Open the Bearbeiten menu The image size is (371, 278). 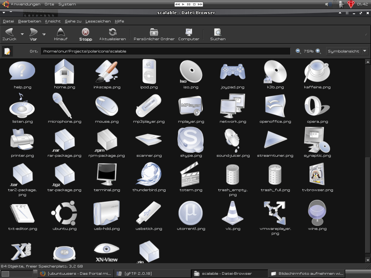tap(30, 21)
